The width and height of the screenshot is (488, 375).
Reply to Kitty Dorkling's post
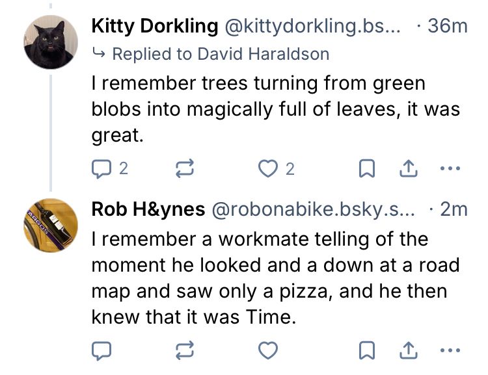[101, 170]
